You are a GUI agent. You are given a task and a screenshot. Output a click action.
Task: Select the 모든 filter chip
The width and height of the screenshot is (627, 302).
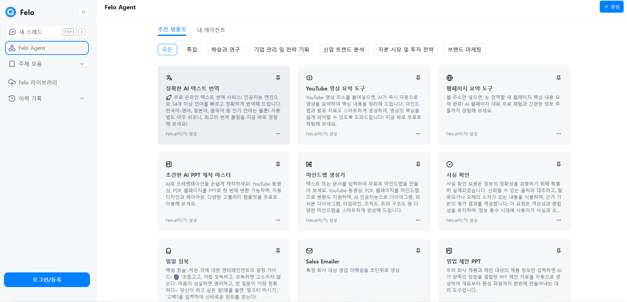(x=167, y=50)
